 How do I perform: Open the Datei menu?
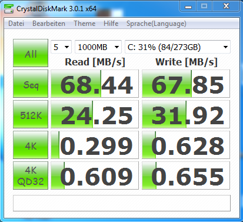pyautogui.click(x=16, y=24)
